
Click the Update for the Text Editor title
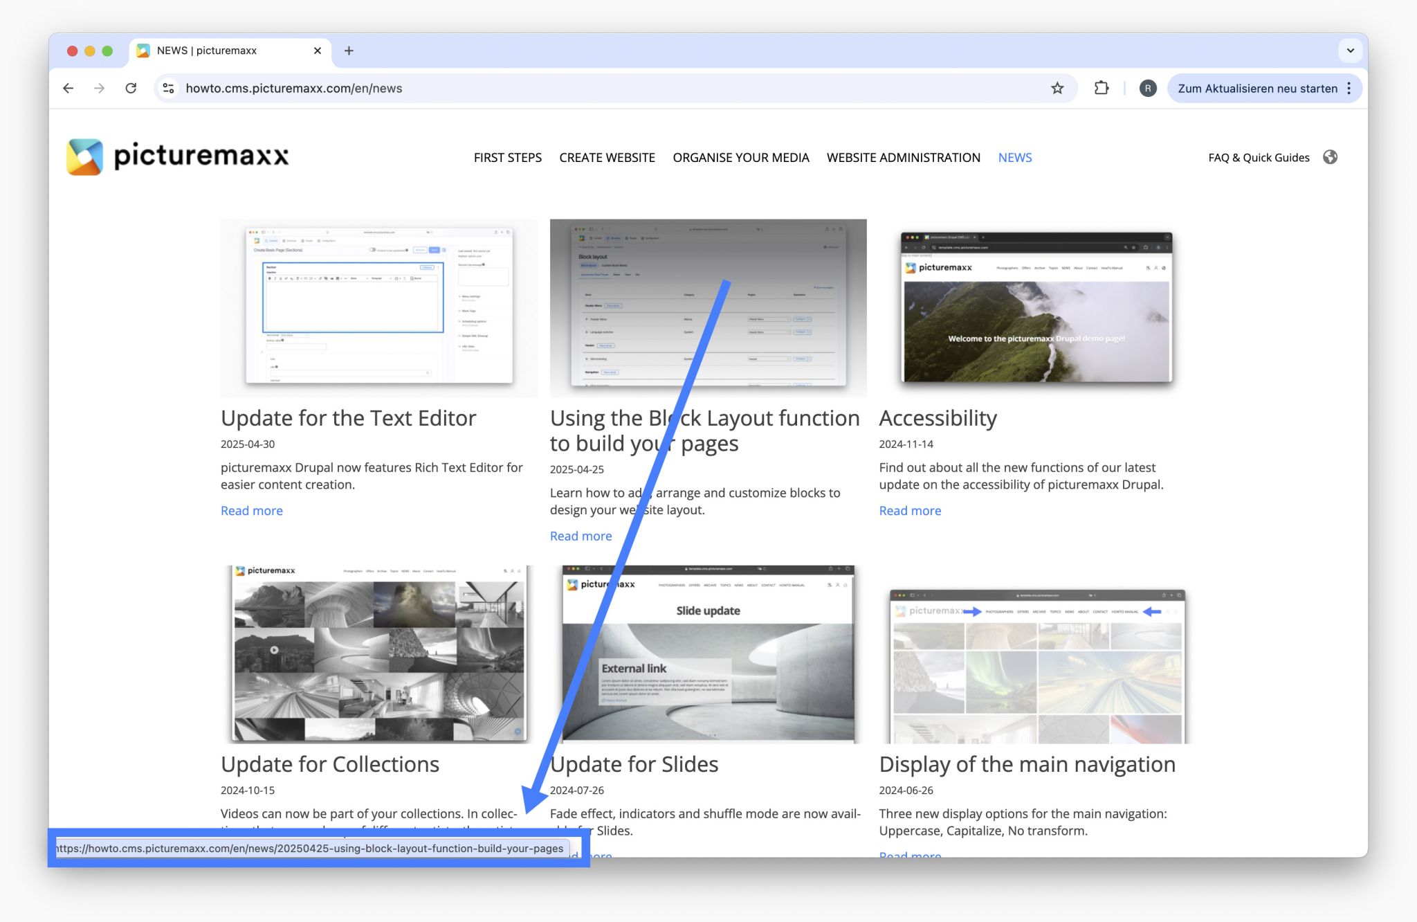point(348,418)
